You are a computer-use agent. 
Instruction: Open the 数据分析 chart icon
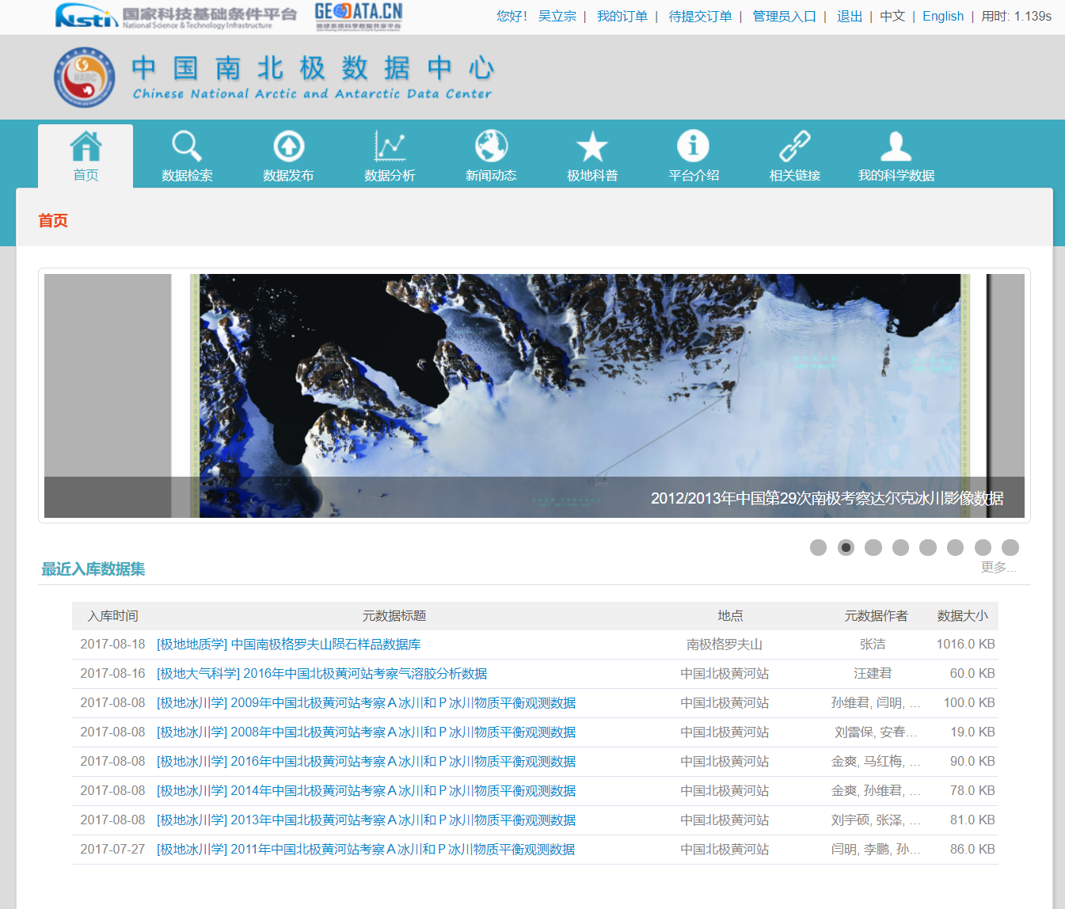point(390,146)
